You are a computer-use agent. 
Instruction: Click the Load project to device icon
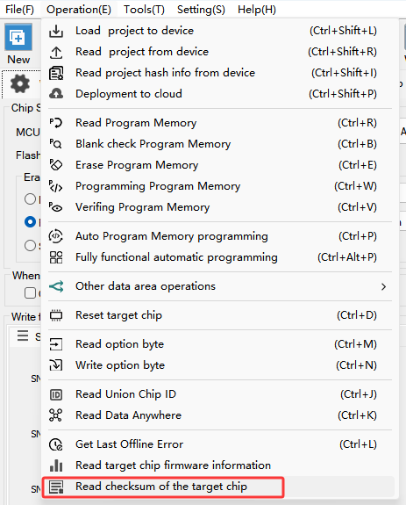point(56,31)
